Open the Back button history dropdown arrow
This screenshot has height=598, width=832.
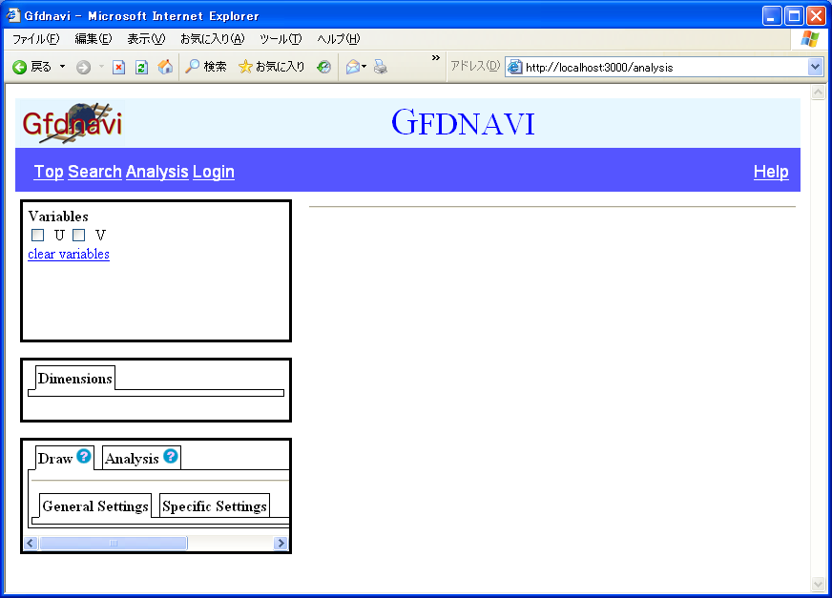coord(63,67)
